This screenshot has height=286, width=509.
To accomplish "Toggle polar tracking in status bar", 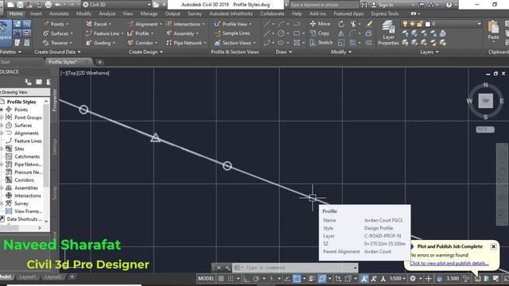I will (256, 279).
